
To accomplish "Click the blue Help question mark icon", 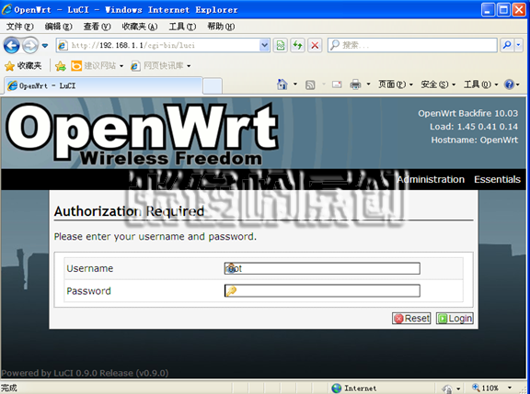I will pyautogui.click(x=509, y=84).
